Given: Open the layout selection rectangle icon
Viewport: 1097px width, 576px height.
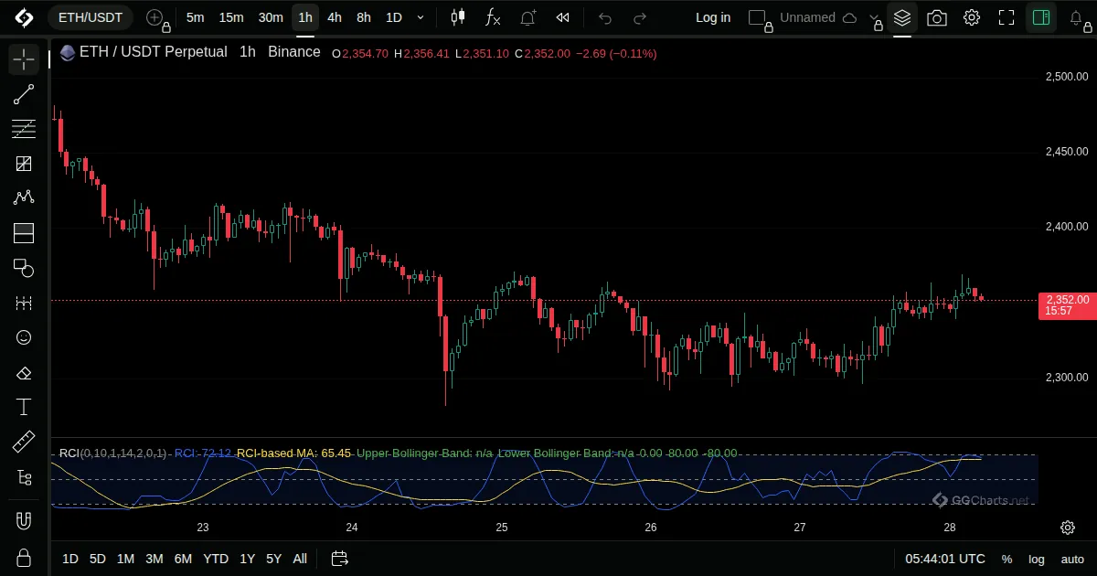Looking at the screenshot, I should [758, 17].
